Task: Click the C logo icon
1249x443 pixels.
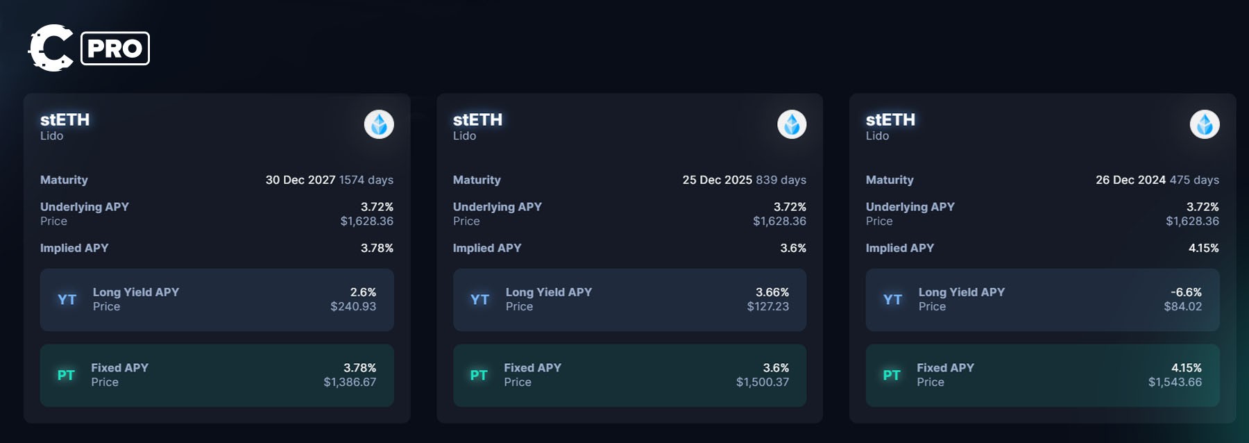Action: pos(51,48)
